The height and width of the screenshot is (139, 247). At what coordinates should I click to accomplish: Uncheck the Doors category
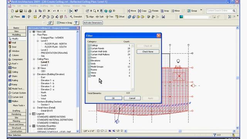tap(89, 58)
